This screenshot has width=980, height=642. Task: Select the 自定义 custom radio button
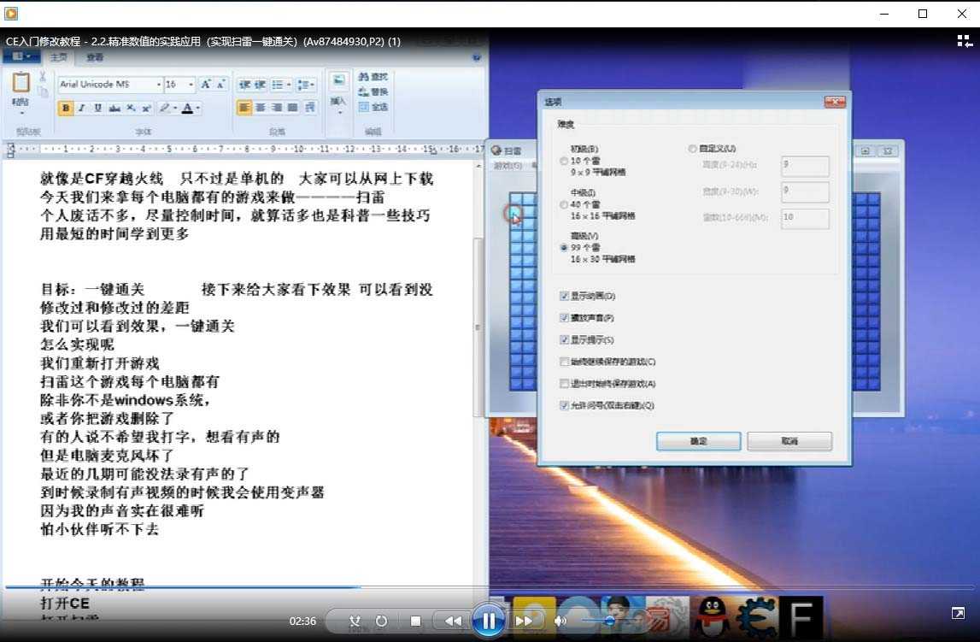point(692,149)
